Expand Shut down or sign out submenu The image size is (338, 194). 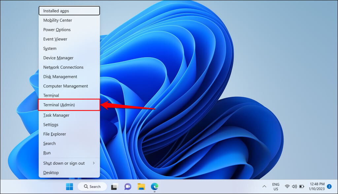69,163
